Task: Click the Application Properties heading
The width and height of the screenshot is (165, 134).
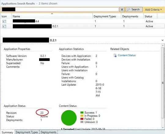Action: pos(17,49)
